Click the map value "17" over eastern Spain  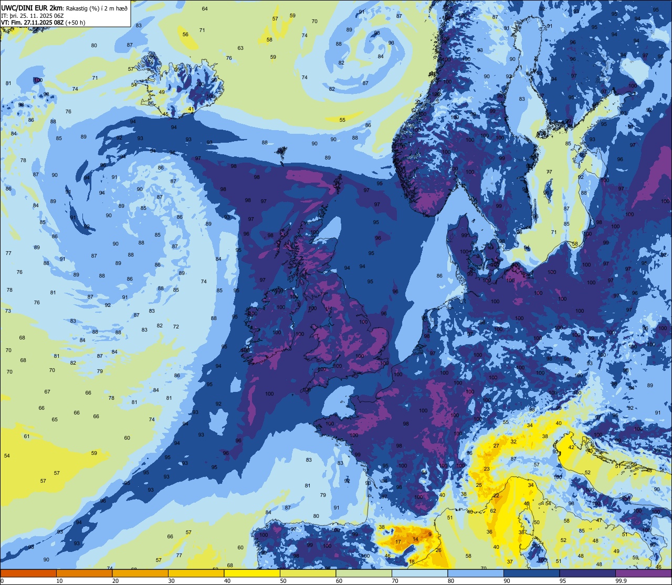pos(398,542)
